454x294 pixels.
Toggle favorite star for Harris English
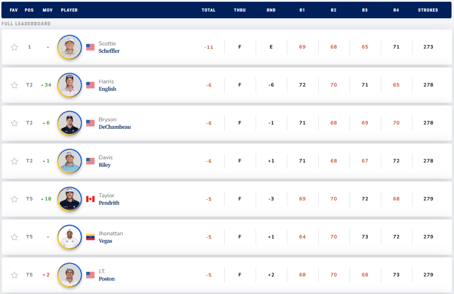[x=14, y=85]
